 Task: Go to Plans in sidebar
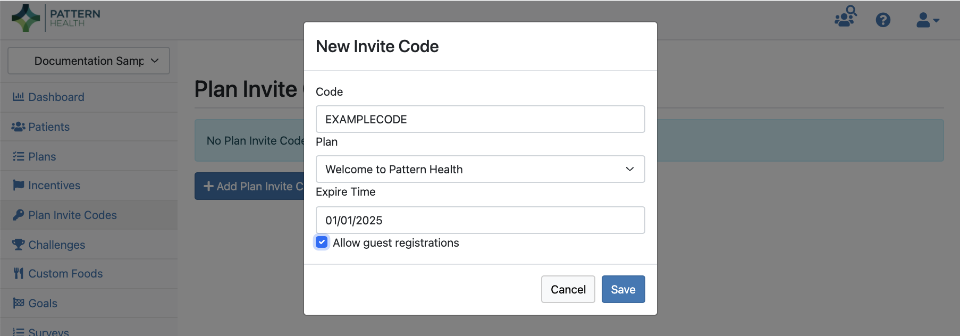pos(42,156)
